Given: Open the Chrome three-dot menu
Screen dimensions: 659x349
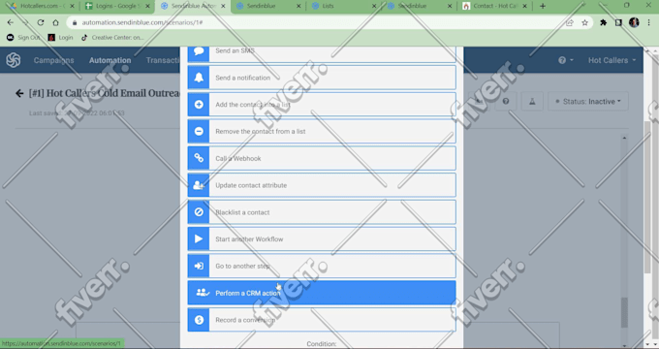Looking at the screenshot, I should point(649,22).
